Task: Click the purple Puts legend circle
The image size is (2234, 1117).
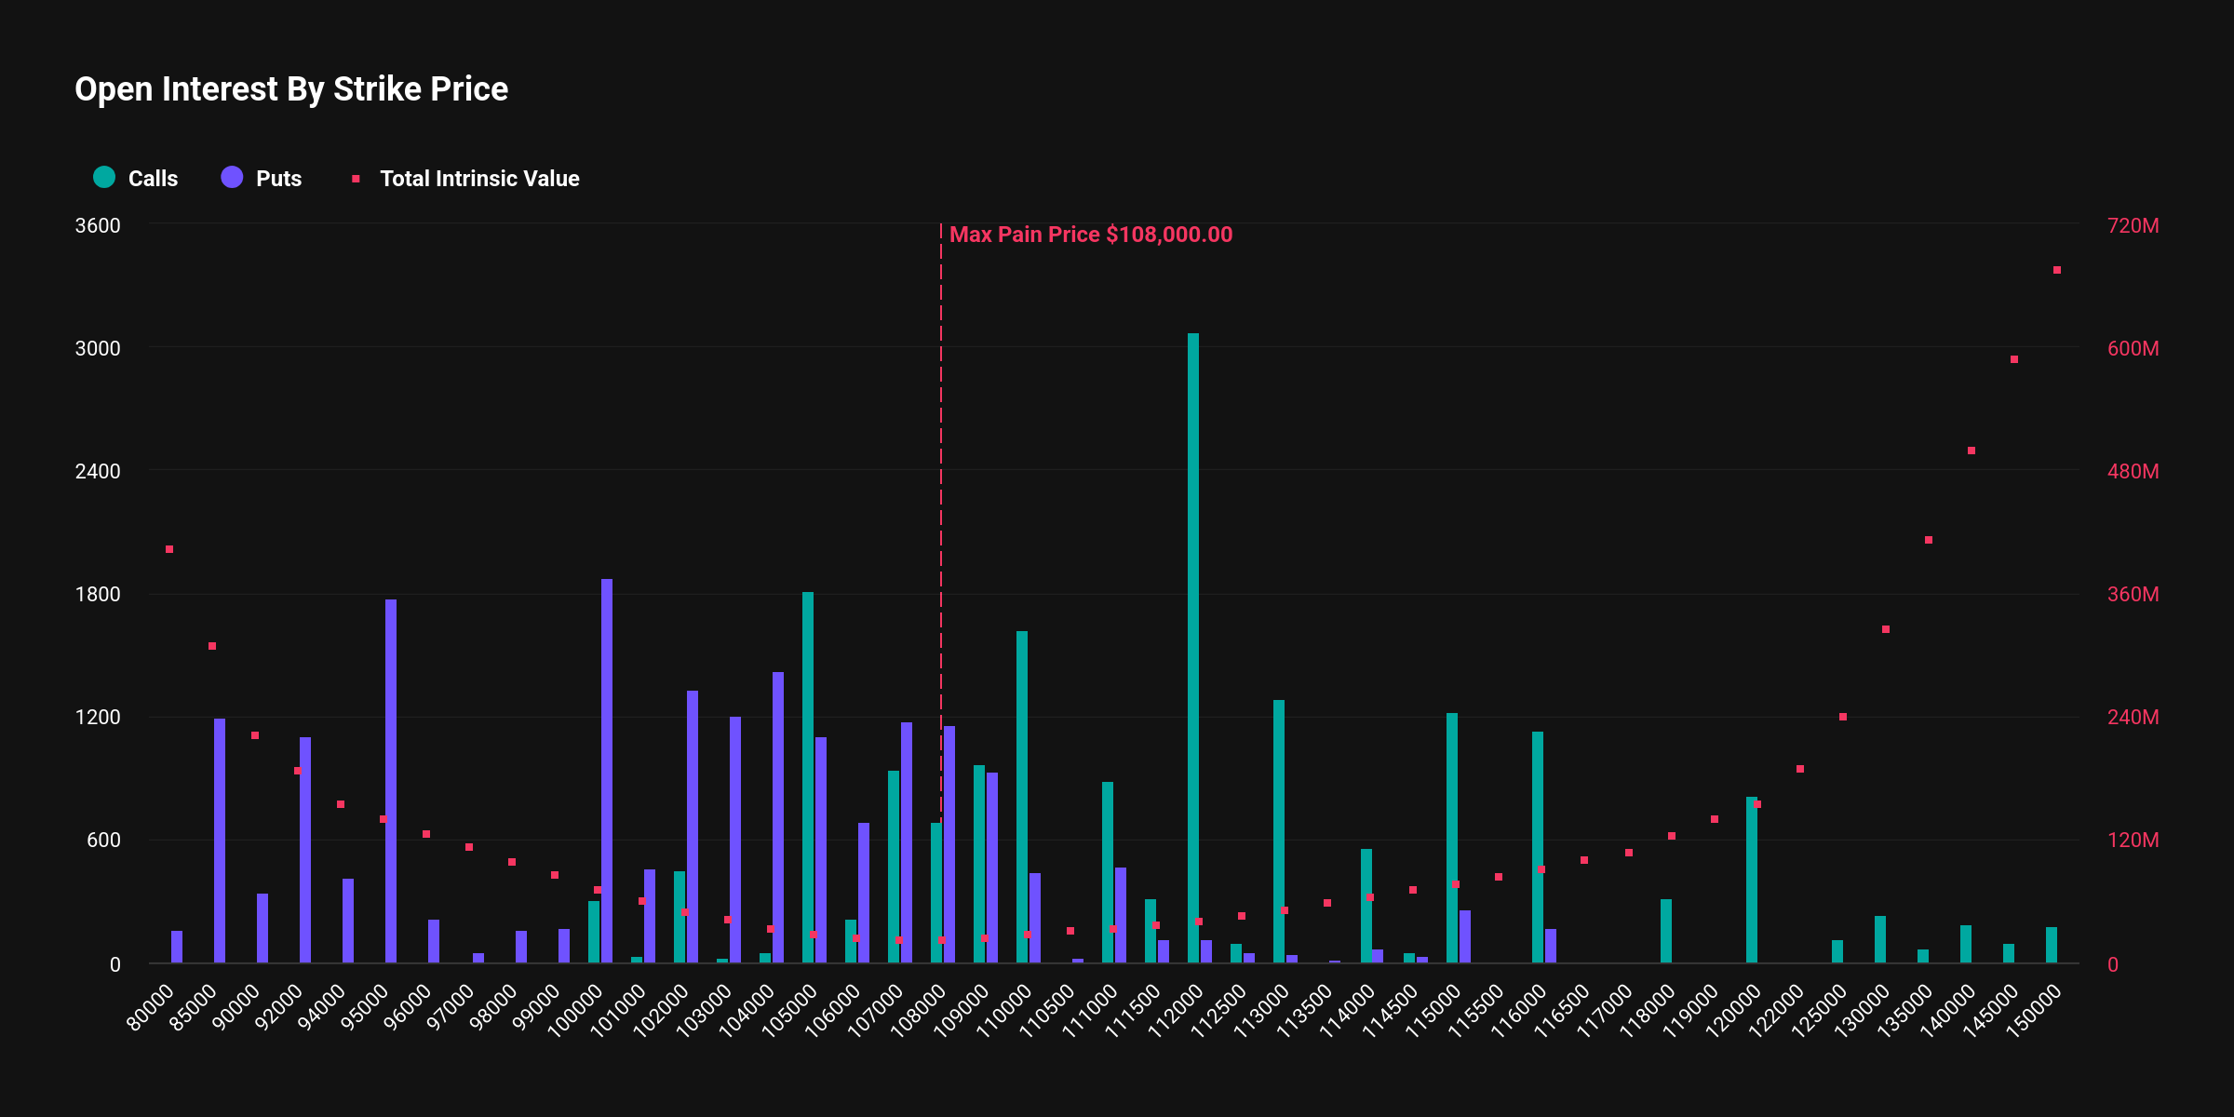Action: 232,177
